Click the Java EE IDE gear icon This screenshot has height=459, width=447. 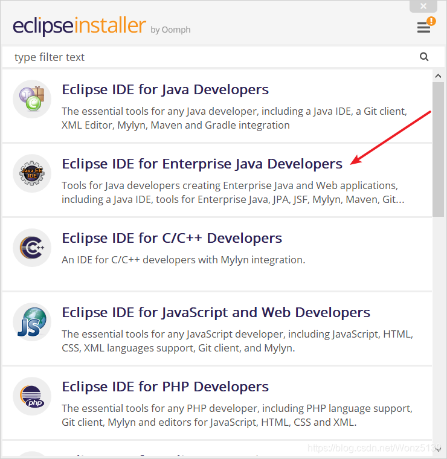coord(32,173)
